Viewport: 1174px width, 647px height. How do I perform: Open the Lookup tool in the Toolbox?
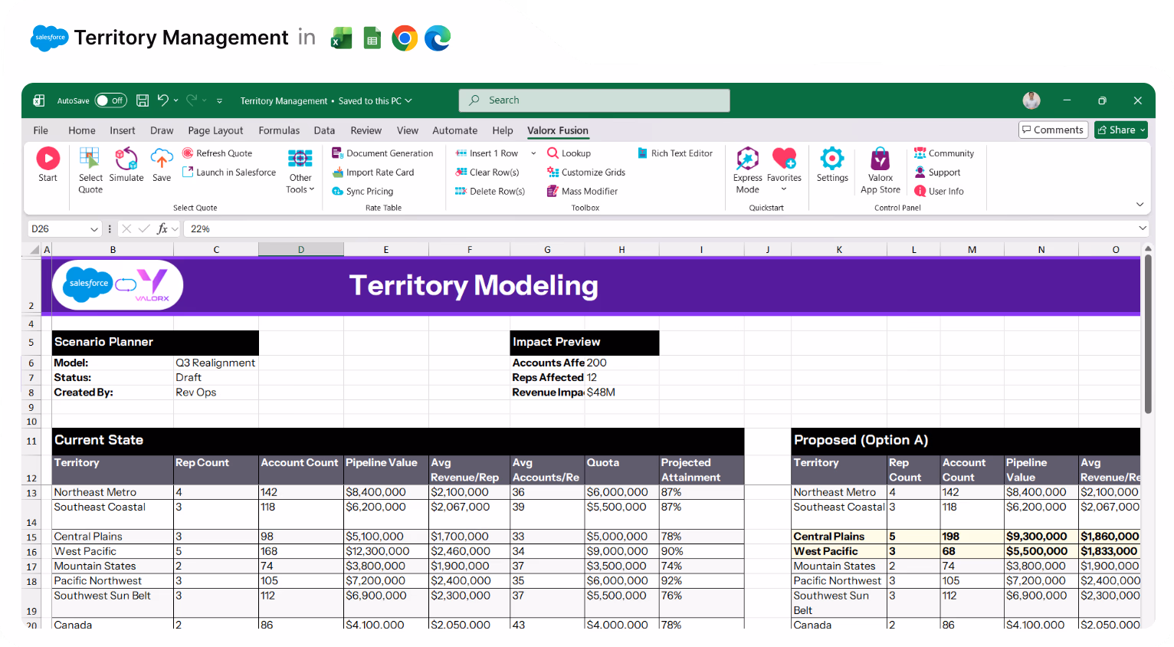coord(569,153)
